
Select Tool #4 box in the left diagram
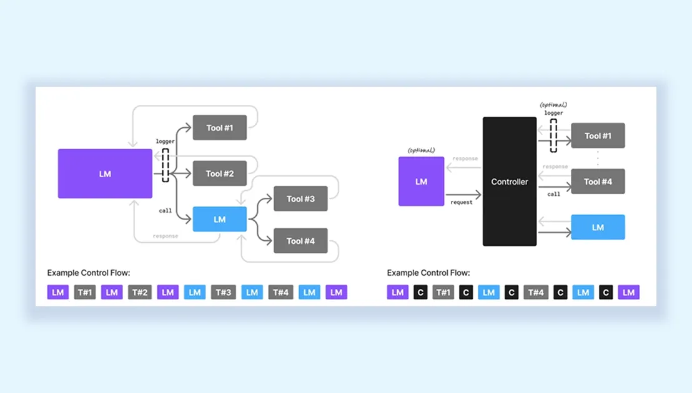[x=300, y=241]
